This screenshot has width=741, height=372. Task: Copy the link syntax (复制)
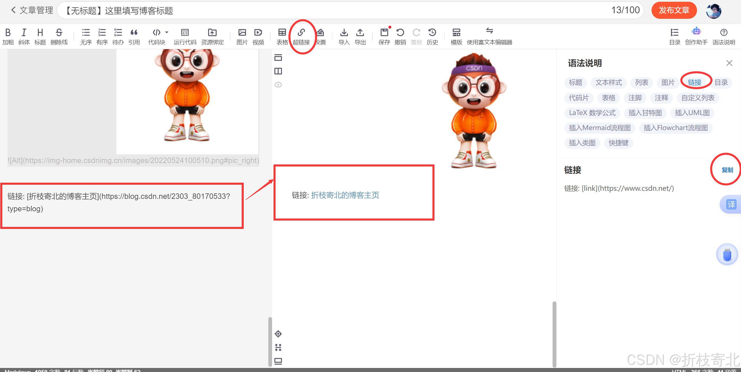click(x=727, y=170)
